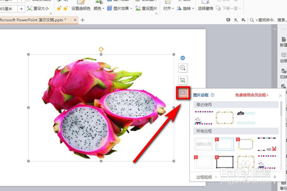Screen dimensions: 287x191
Task: Select the light blue frame border
Action: (x=225, y=144)
